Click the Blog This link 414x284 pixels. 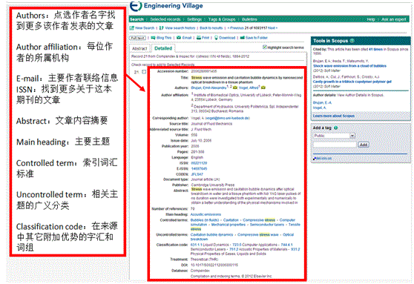(x=164, y=38)
